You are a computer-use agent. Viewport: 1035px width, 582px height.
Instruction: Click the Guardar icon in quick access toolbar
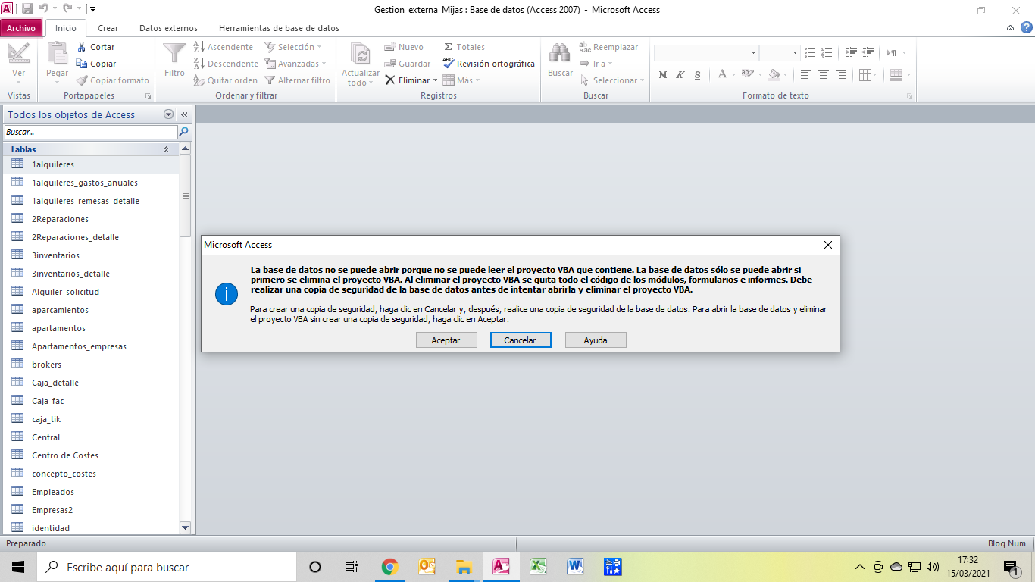click(27, 9)
